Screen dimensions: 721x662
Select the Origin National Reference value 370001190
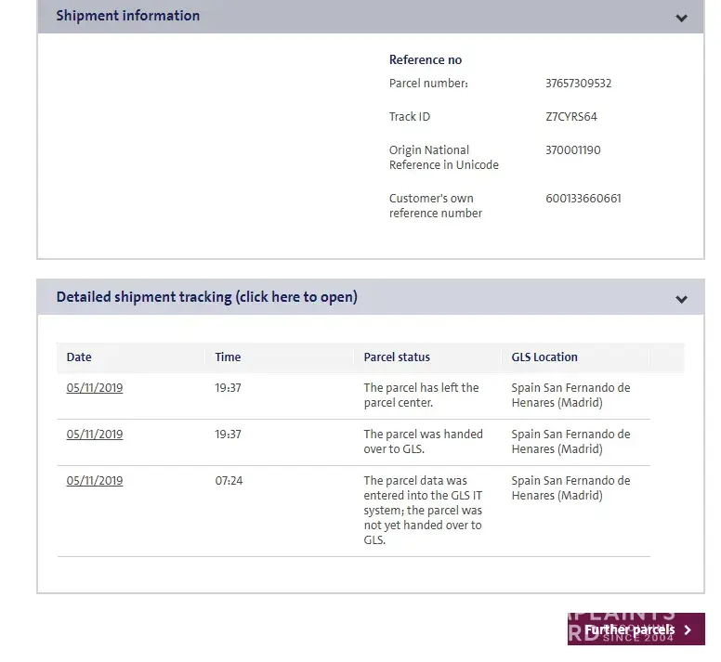click(572, 150)
